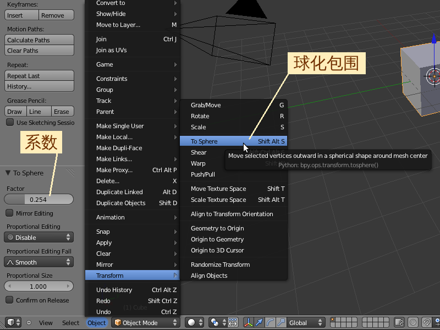Choose Join from the Object menu

(x=132, y=39)
